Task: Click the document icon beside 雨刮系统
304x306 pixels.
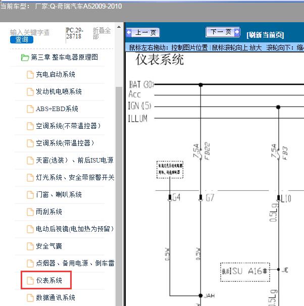Action: 30,212
